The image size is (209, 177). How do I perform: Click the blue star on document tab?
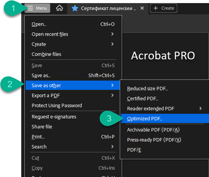point(75,8)
